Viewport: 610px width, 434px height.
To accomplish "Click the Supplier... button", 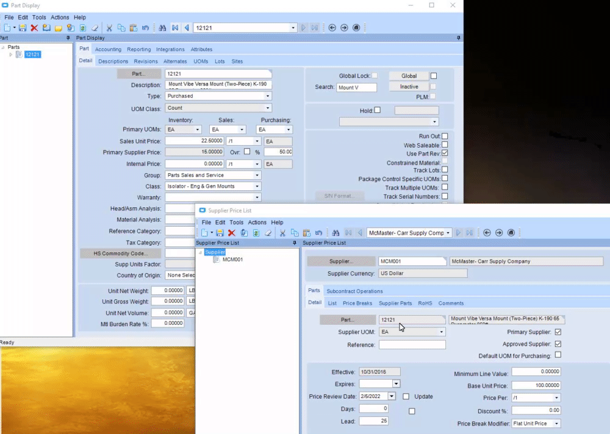I will point(341,261).
